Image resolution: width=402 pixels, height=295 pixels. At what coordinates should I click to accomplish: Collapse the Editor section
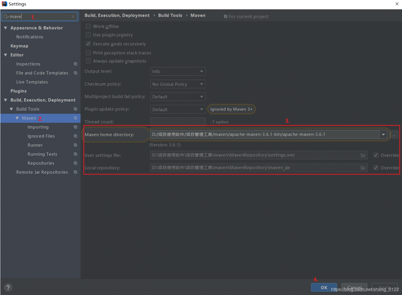click(5, 55)
